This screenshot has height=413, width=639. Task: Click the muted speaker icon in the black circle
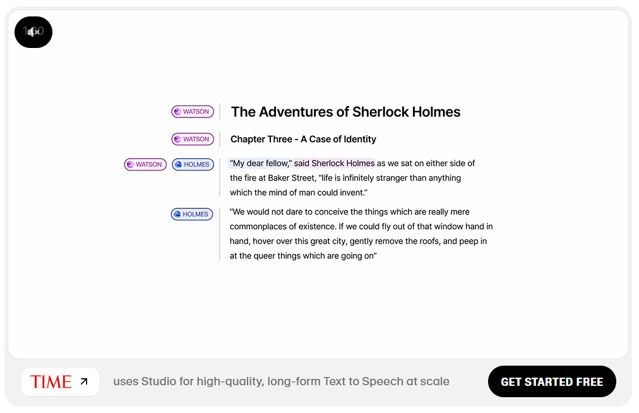click(33, 32)
